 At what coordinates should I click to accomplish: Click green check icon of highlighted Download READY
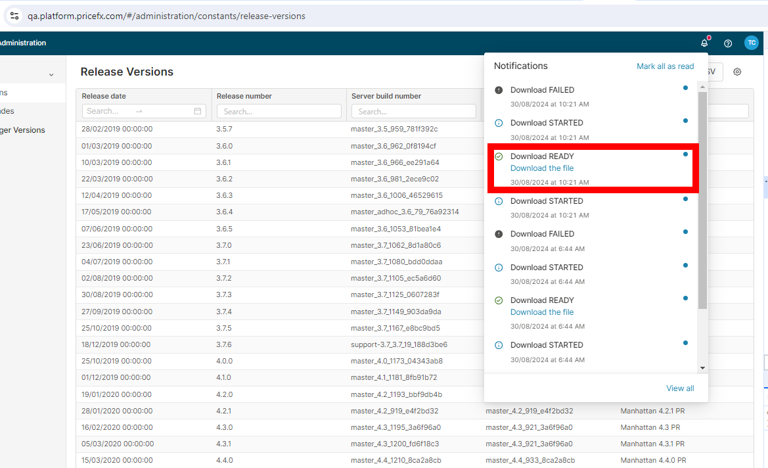[499, 156]
